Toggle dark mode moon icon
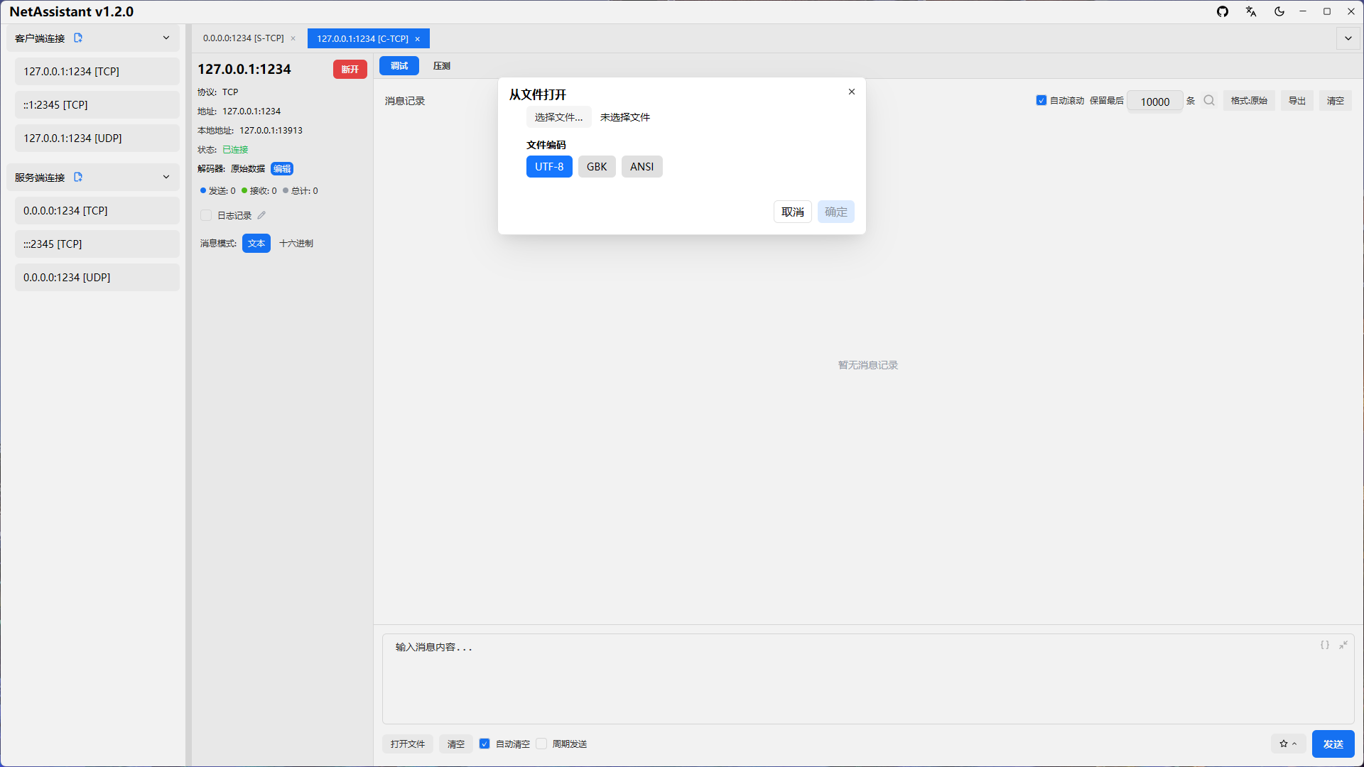Screen dimensions: 1364x767 pos(1279,11)
